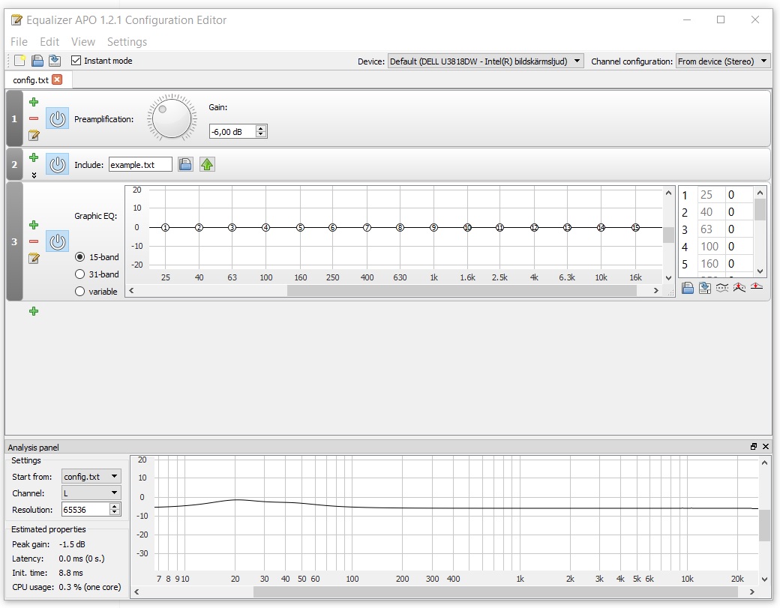Click gain cell of band 1 (25 Hz)

pyautogui.click(x=738, y=194)
